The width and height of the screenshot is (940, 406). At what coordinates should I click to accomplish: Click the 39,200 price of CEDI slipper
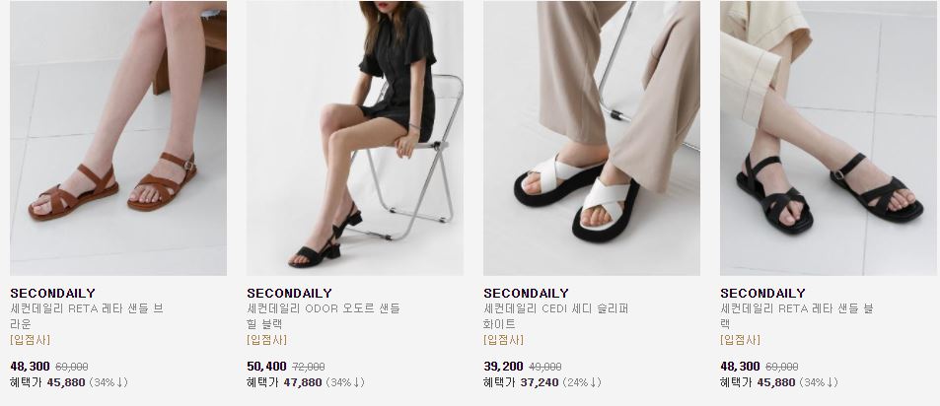click(x=504, y=366)
